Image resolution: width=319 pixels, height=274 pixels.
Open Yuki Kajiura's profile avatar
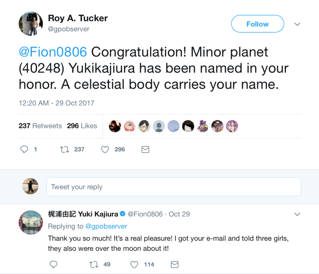[x=31, y=222]
